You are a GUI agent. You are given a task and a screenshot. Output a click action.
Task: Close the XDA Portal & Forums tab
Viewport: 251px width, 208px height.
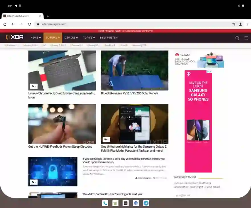pos(40,16)
